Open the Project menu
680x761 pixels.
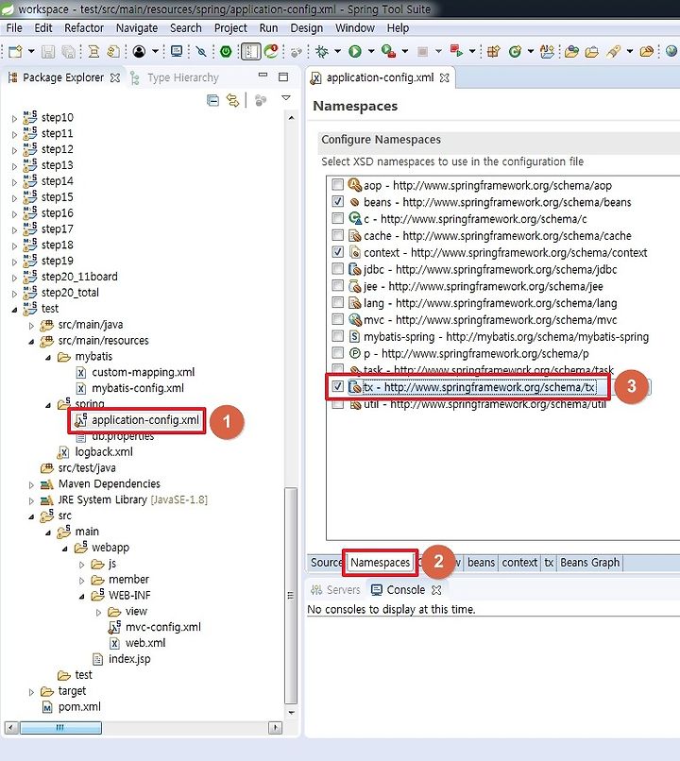(230, 28)
